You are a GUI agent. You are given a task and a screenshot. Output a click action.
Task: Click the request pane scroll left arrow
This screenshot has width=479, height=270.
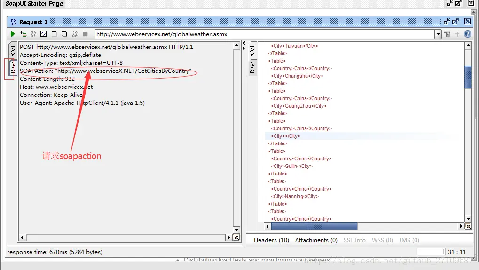coord(22,238)
